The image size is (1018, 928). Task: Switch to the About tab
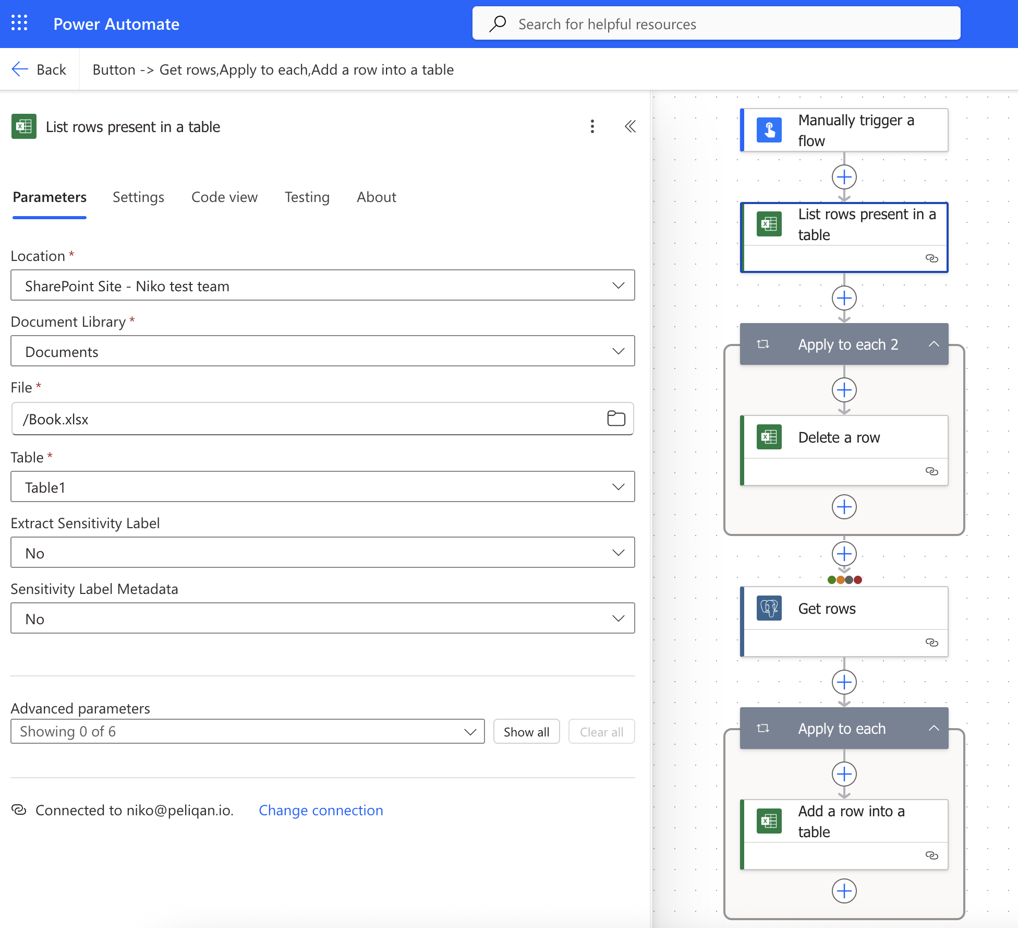pyautogui.click(x=377, y=197)
